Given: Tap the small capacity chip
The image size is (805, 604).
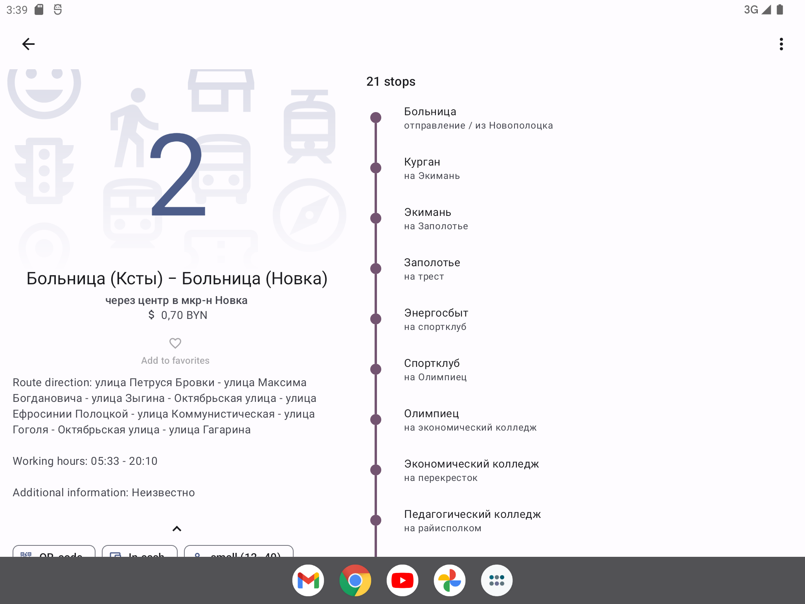Looking at the screenshot, I should (239, 552).
